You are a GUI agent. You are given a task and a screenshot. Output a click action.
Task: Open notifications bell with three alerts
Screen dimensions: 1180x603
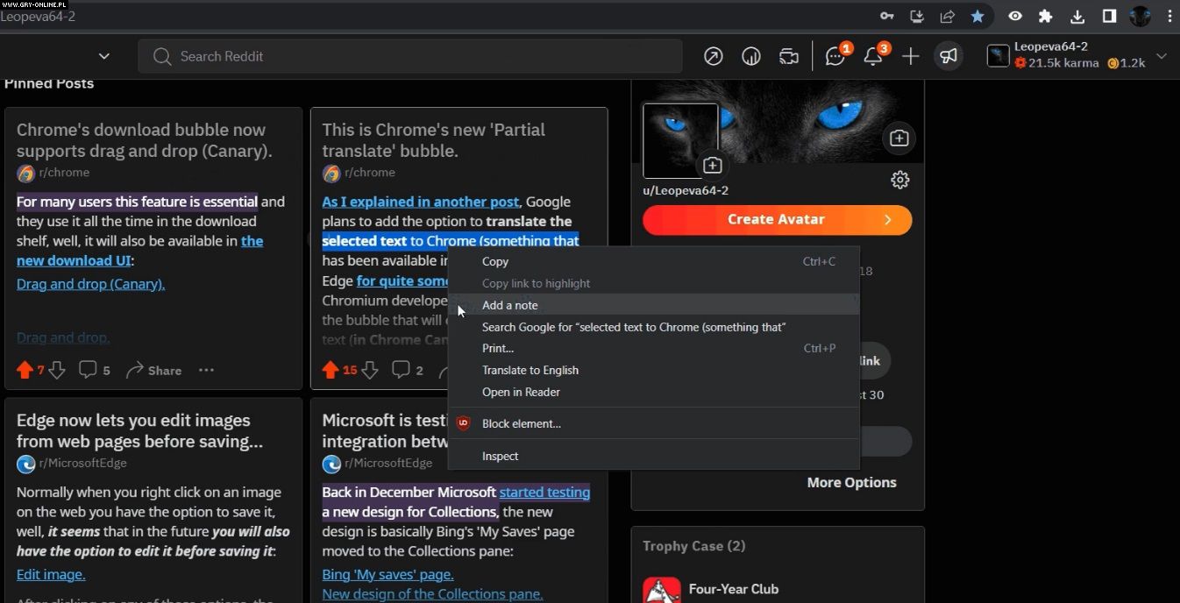click(x=874, y=56)
